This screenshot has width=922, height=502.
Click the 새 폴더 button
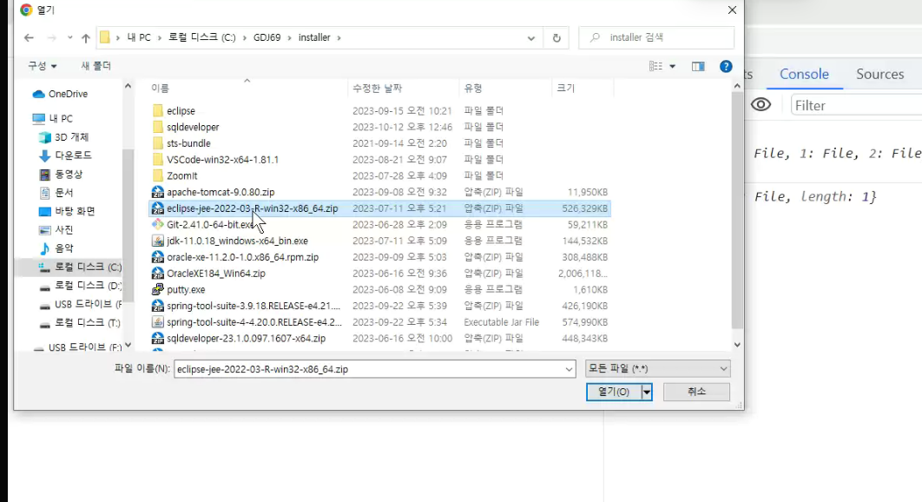95,66
